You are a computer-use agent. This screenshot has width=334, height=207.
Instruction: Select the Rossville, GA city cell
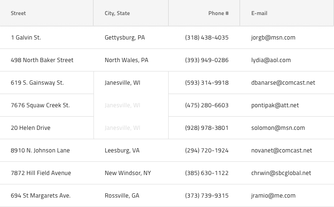coord(122,196)
